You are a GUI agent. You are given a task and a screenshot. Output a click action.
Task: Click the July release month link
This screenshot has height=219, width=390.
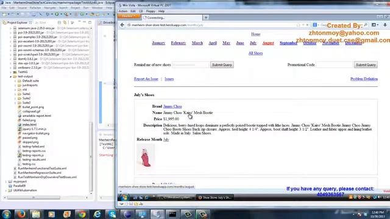click(x=166, y=139)
